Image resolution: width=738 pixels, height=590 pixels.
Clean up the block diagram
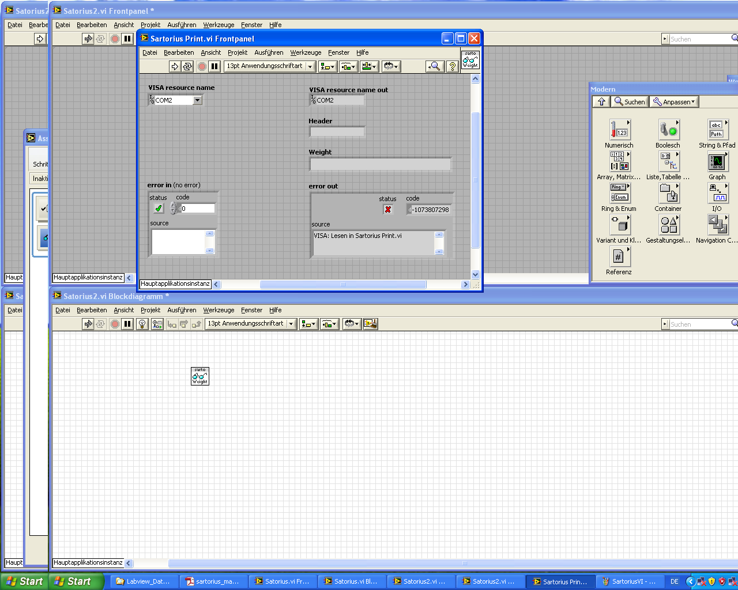pyautogui.click(x=370, y=324)
